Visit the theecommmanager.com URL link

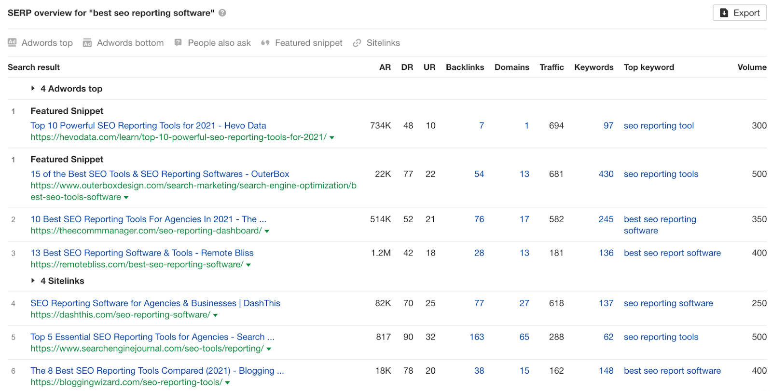[x=146, y=231]
